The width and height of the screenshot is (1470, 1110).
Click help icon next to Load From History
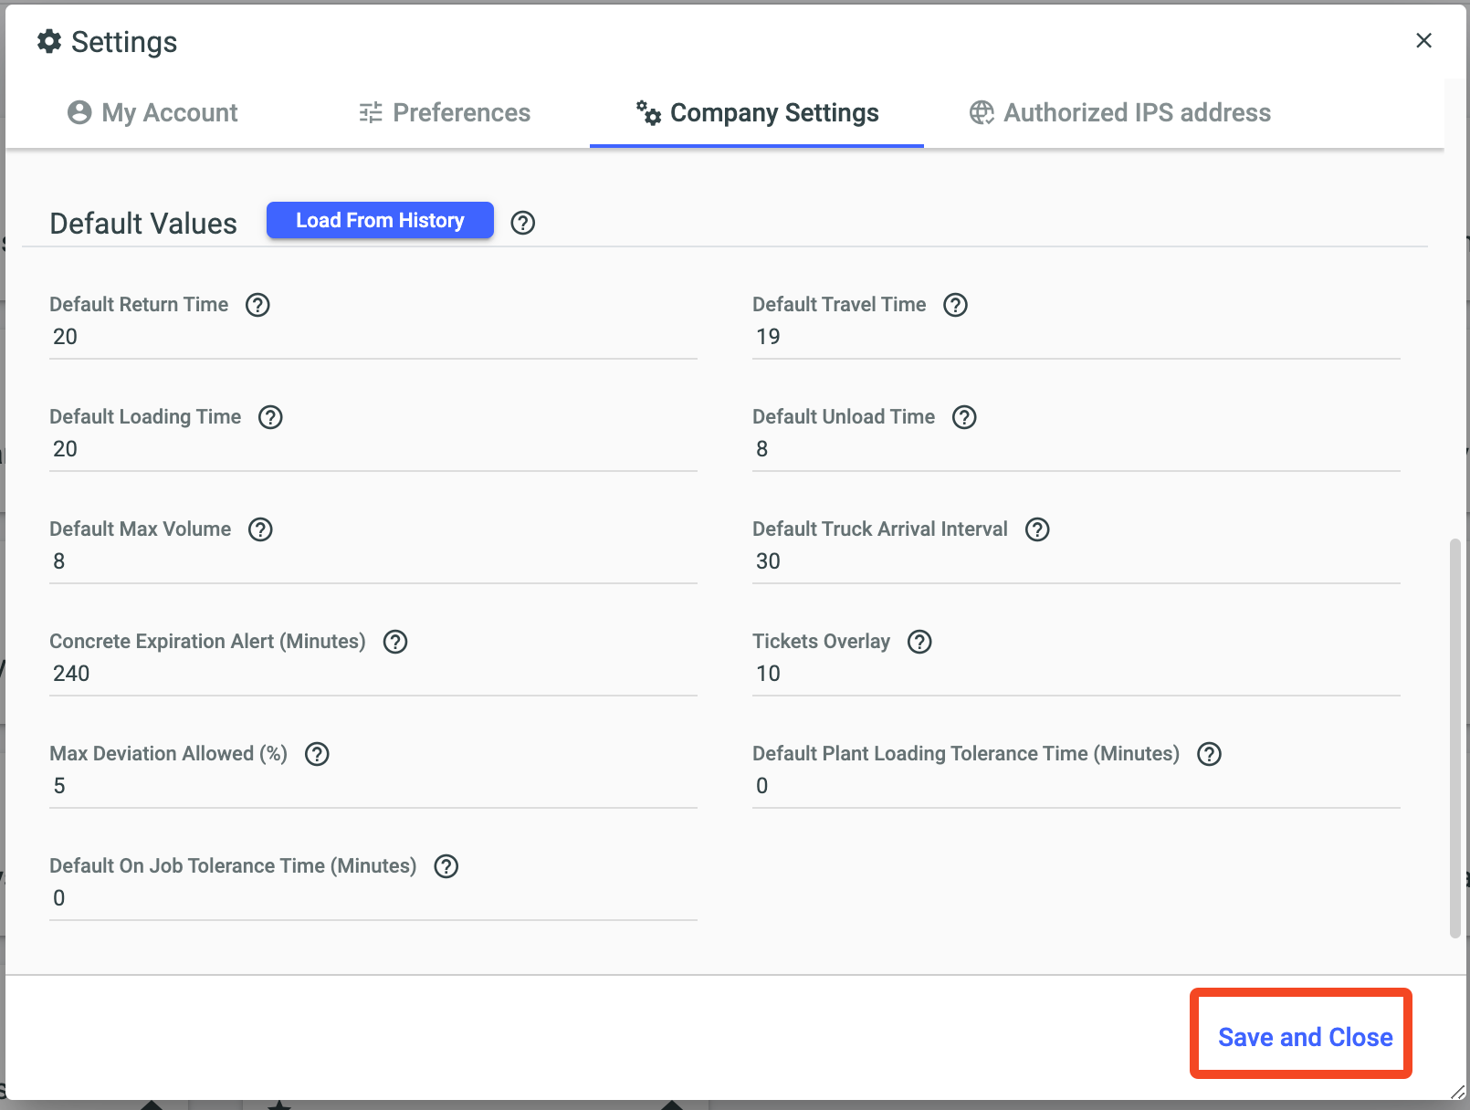point(523,223)
